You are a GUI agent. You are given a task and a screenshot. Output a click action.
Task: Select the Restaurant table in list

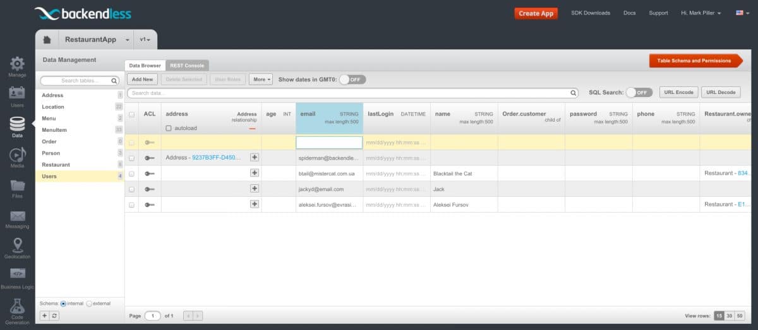click(x=80, y=165)
